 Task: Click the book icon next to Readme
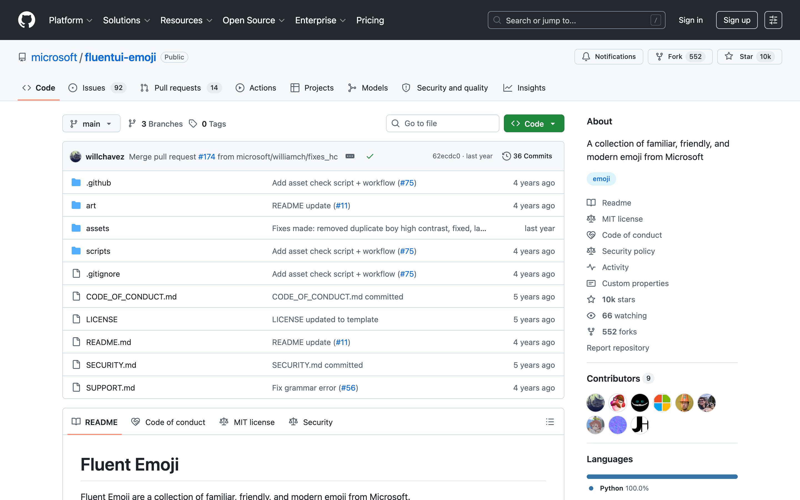pyautogui.click(x=591, y=203)
